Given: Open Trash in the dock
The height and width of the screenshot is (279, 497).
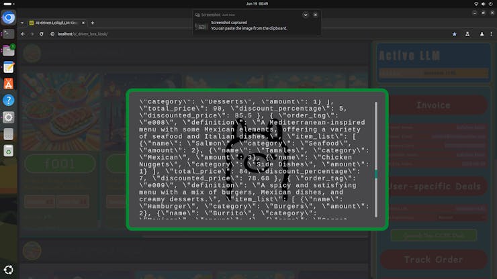Looking at the screenshot, I should coord(9,151).
